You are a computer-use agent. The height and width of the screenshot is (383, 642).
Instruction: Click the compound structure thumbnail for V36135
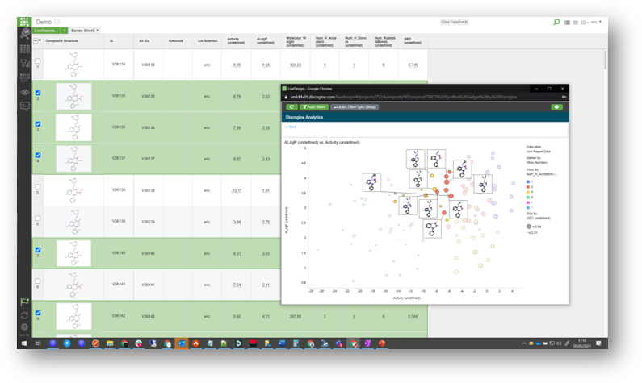(73, 97)
